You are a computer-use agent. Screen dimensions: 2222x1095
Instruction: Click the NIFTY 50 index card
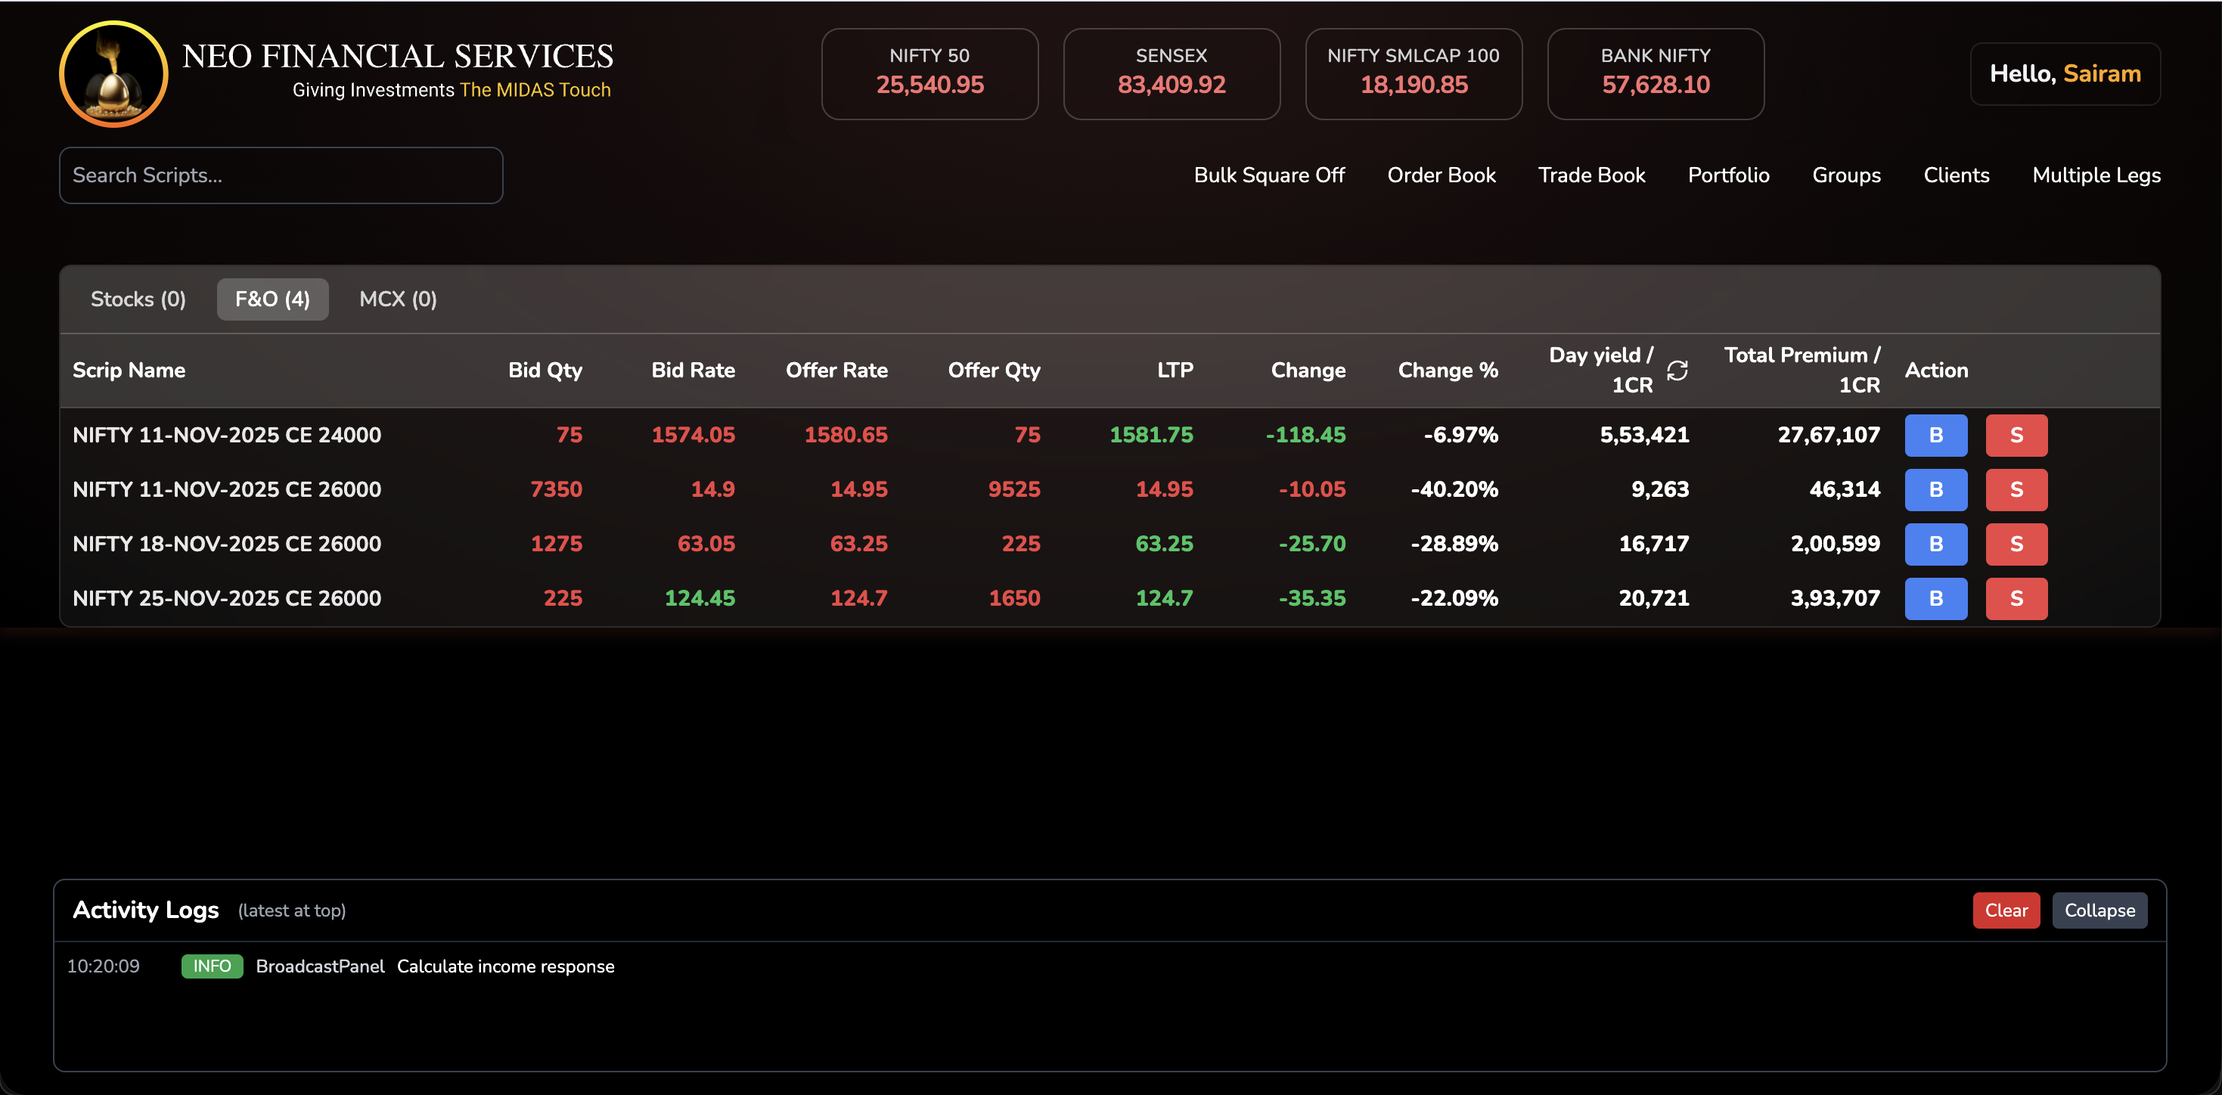929,73
